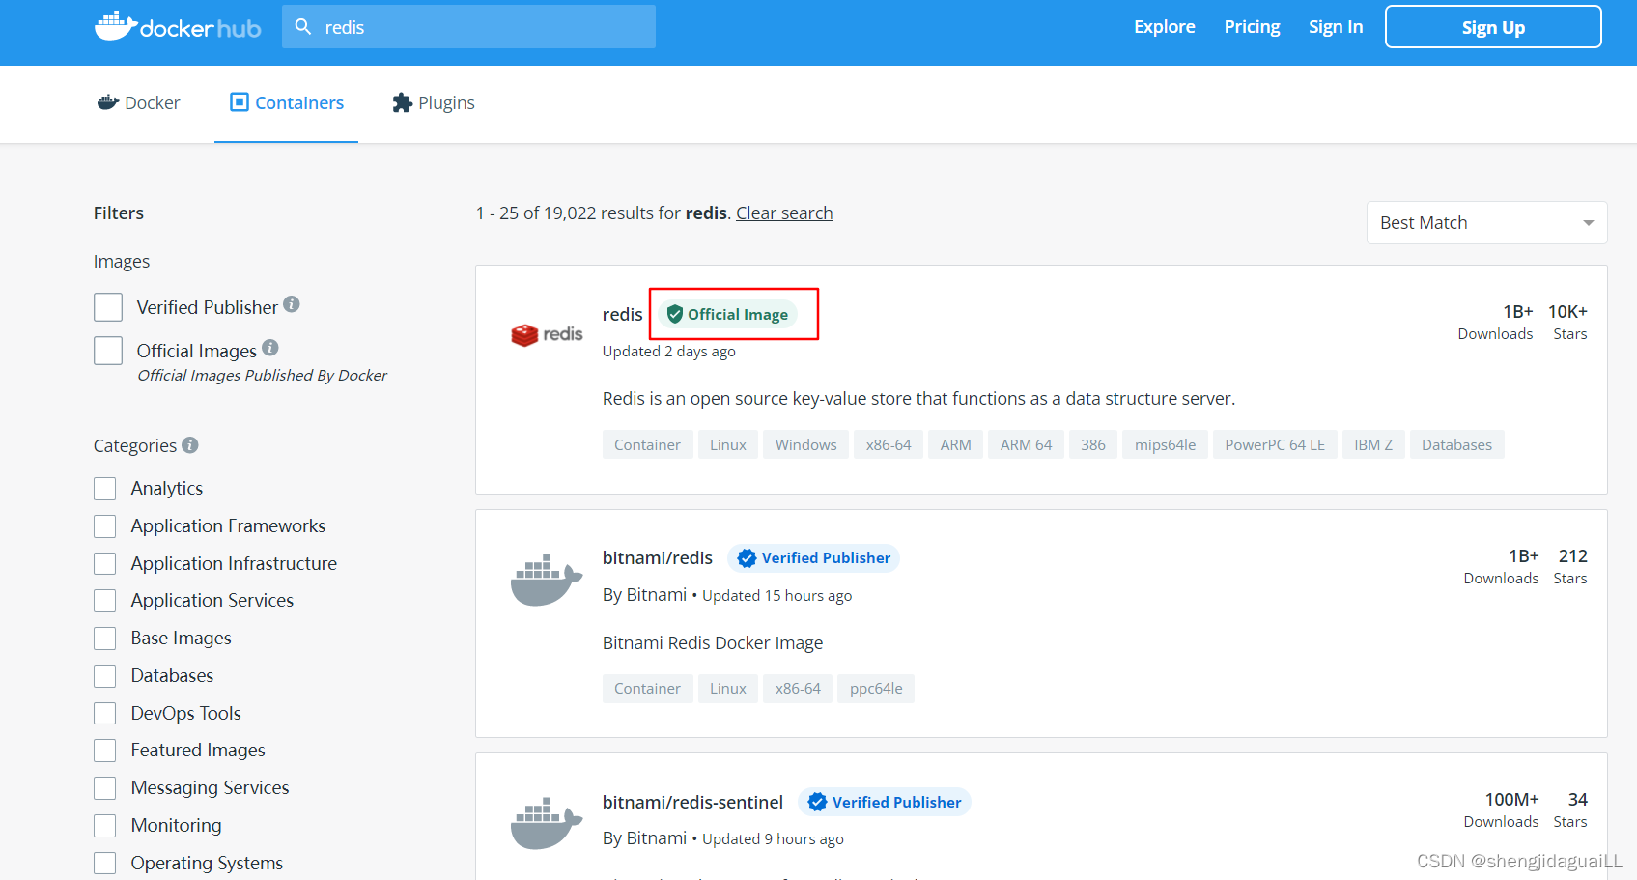Click the PowerPC 64 LE tag
Screen dimensions: 1637x880
(1275, 444)
